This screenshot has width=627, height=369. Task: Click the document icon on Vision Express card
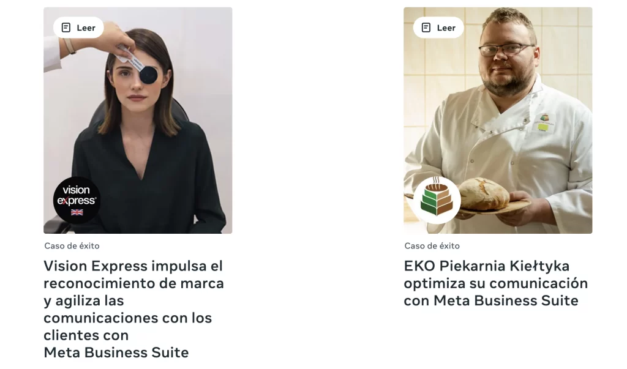[66, 28]
